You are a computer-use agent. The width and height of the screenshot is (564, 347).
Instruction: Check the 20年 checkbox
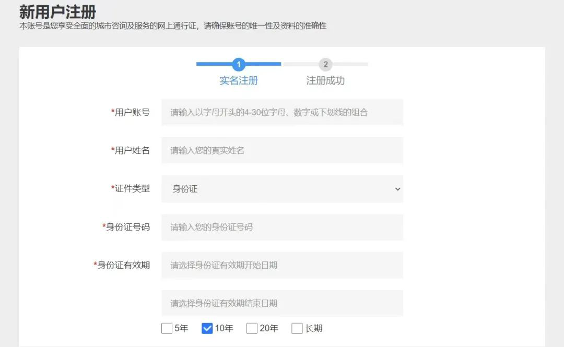pyautogui.click(x=252, y=328)
